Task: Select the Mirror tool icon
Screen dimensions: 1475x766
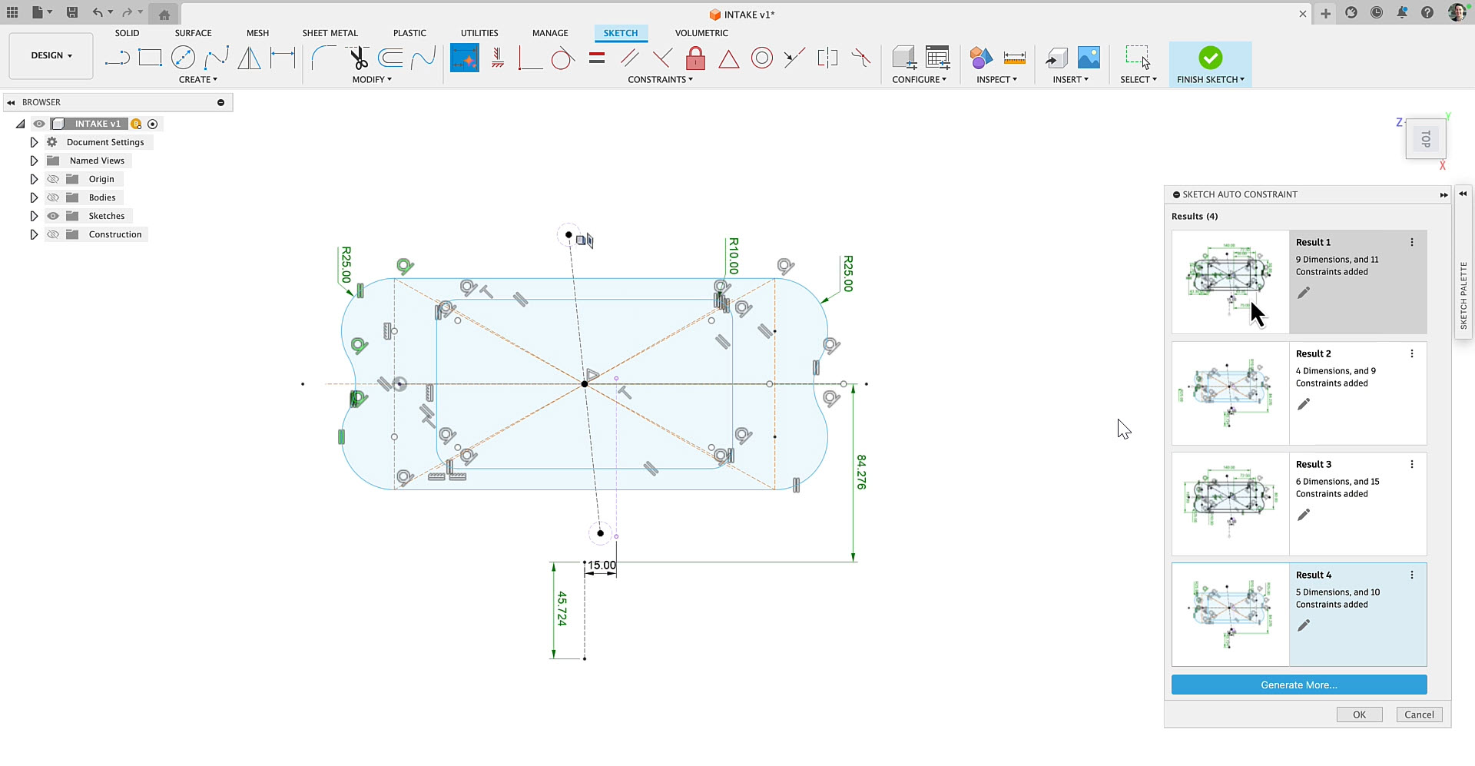Action: click(x=249, y=58)
